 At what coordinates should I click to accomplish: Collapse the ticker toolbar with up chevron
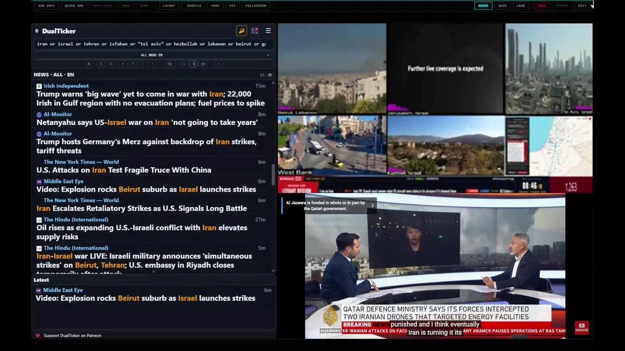pyautogui.click(x=219, y=64)
